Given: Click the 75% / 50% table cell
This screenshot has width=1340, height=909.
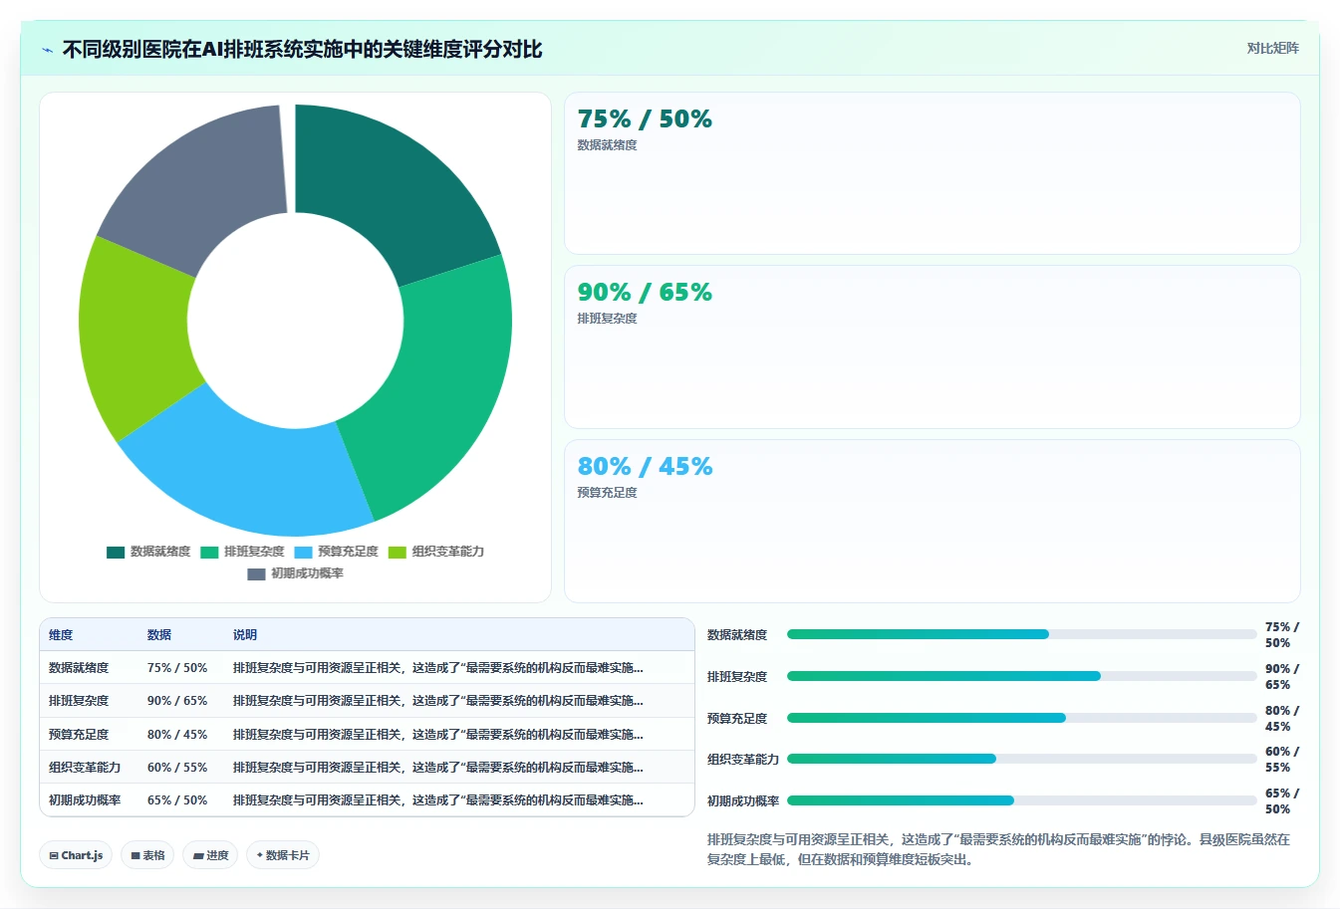Looking at the screenshot, I should (177, 668).
